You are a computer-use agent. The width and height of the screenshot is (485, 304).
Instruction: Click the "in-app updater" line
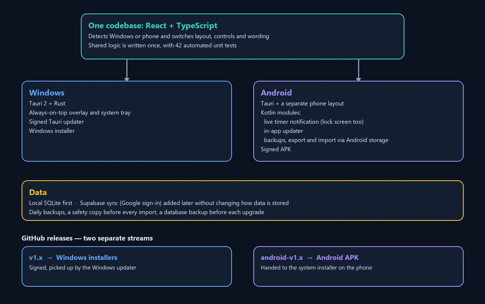point(283,131)
